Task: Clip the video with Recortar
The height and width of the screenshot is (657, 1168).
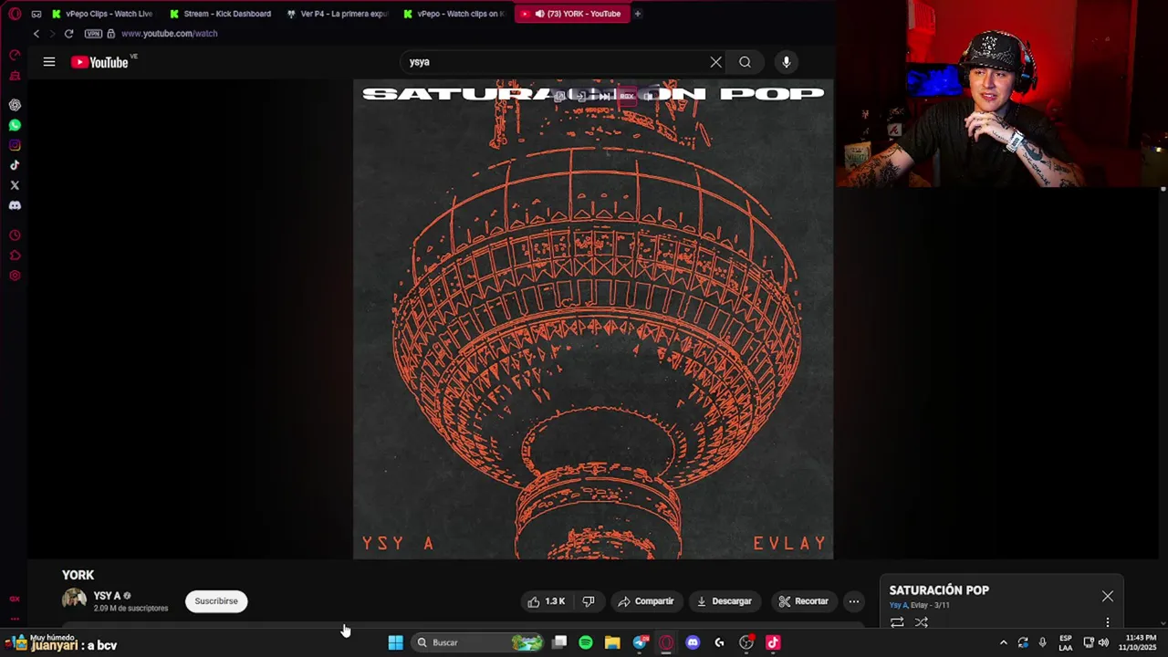Action: pos(803,601)
